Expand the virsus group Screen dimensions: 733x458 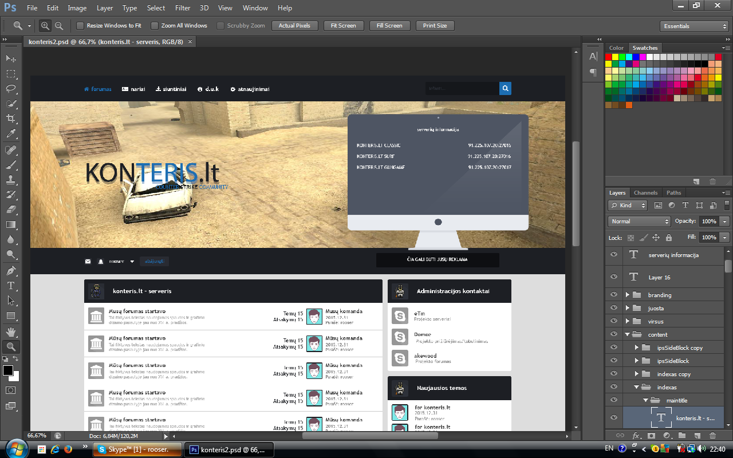tap(627, 321)
